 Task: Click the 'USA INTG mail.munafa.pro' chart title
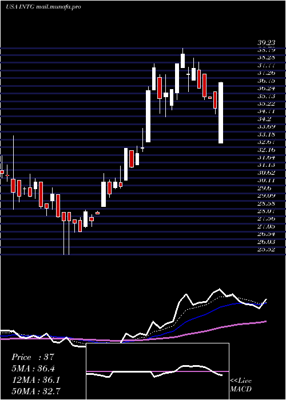click(43, 7)
